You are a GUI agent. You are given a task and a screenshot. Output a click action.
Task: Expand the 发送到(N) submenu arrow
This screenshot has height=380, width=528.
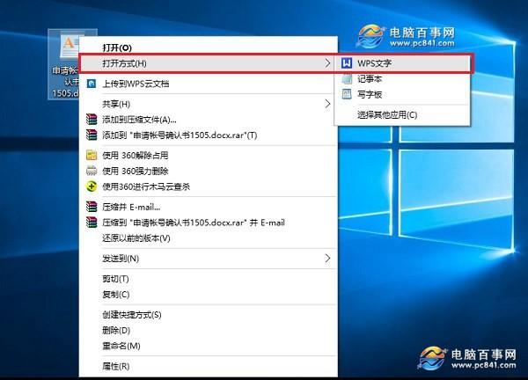[x=327, y=258]
